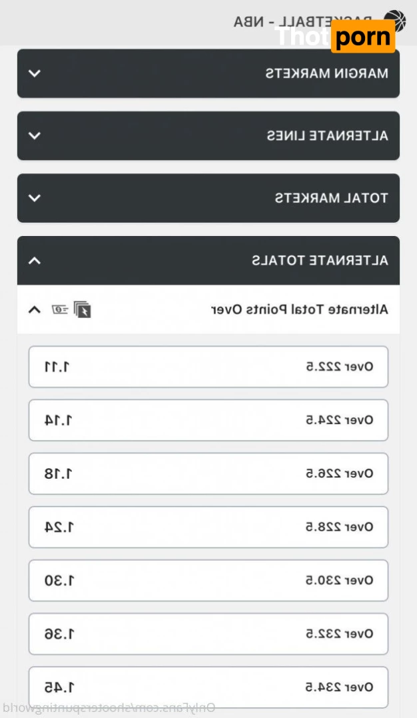
Task: Click the Margin Markets title text
Action: 326,73
